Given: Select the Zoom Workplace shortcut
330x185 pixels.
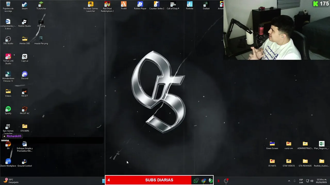Looking at the screenshot, I should point(8,163).
